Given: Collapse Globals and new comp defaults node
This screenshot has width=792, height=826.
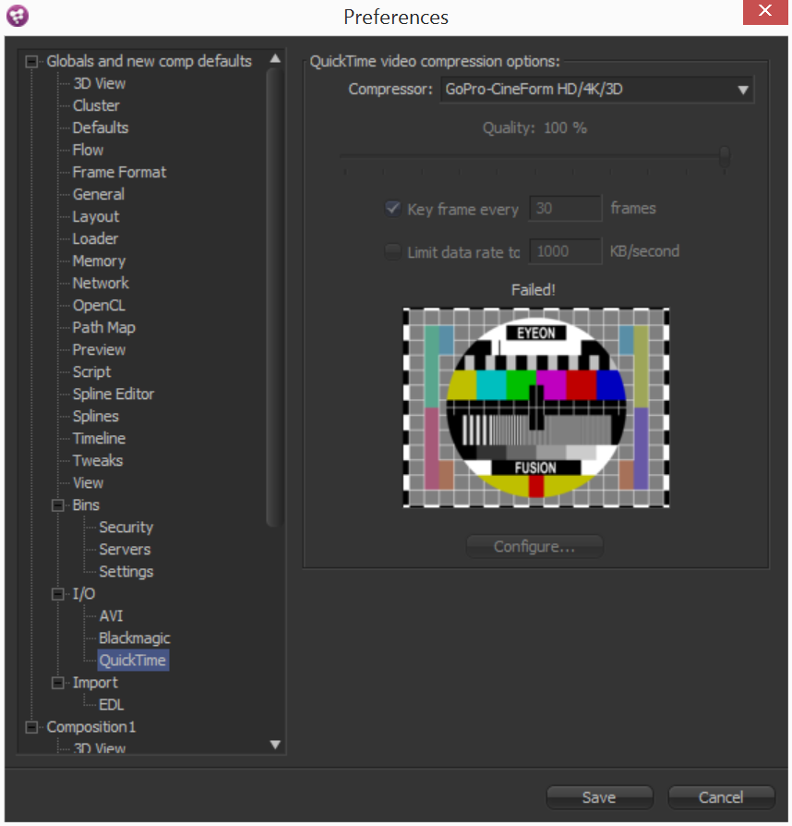Looking at the screenshot, I should pyautogui.click(x=31, y=62).
